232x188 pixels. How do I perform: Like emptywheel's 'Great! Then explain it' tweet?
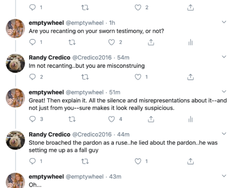[112, 119]
